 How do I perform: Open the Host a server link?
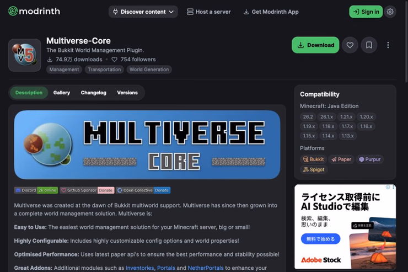pos(208,12)
